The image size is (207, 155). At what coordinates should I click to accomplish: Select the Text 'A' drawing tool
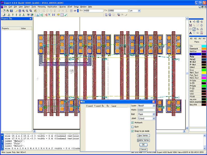(190, 33)
